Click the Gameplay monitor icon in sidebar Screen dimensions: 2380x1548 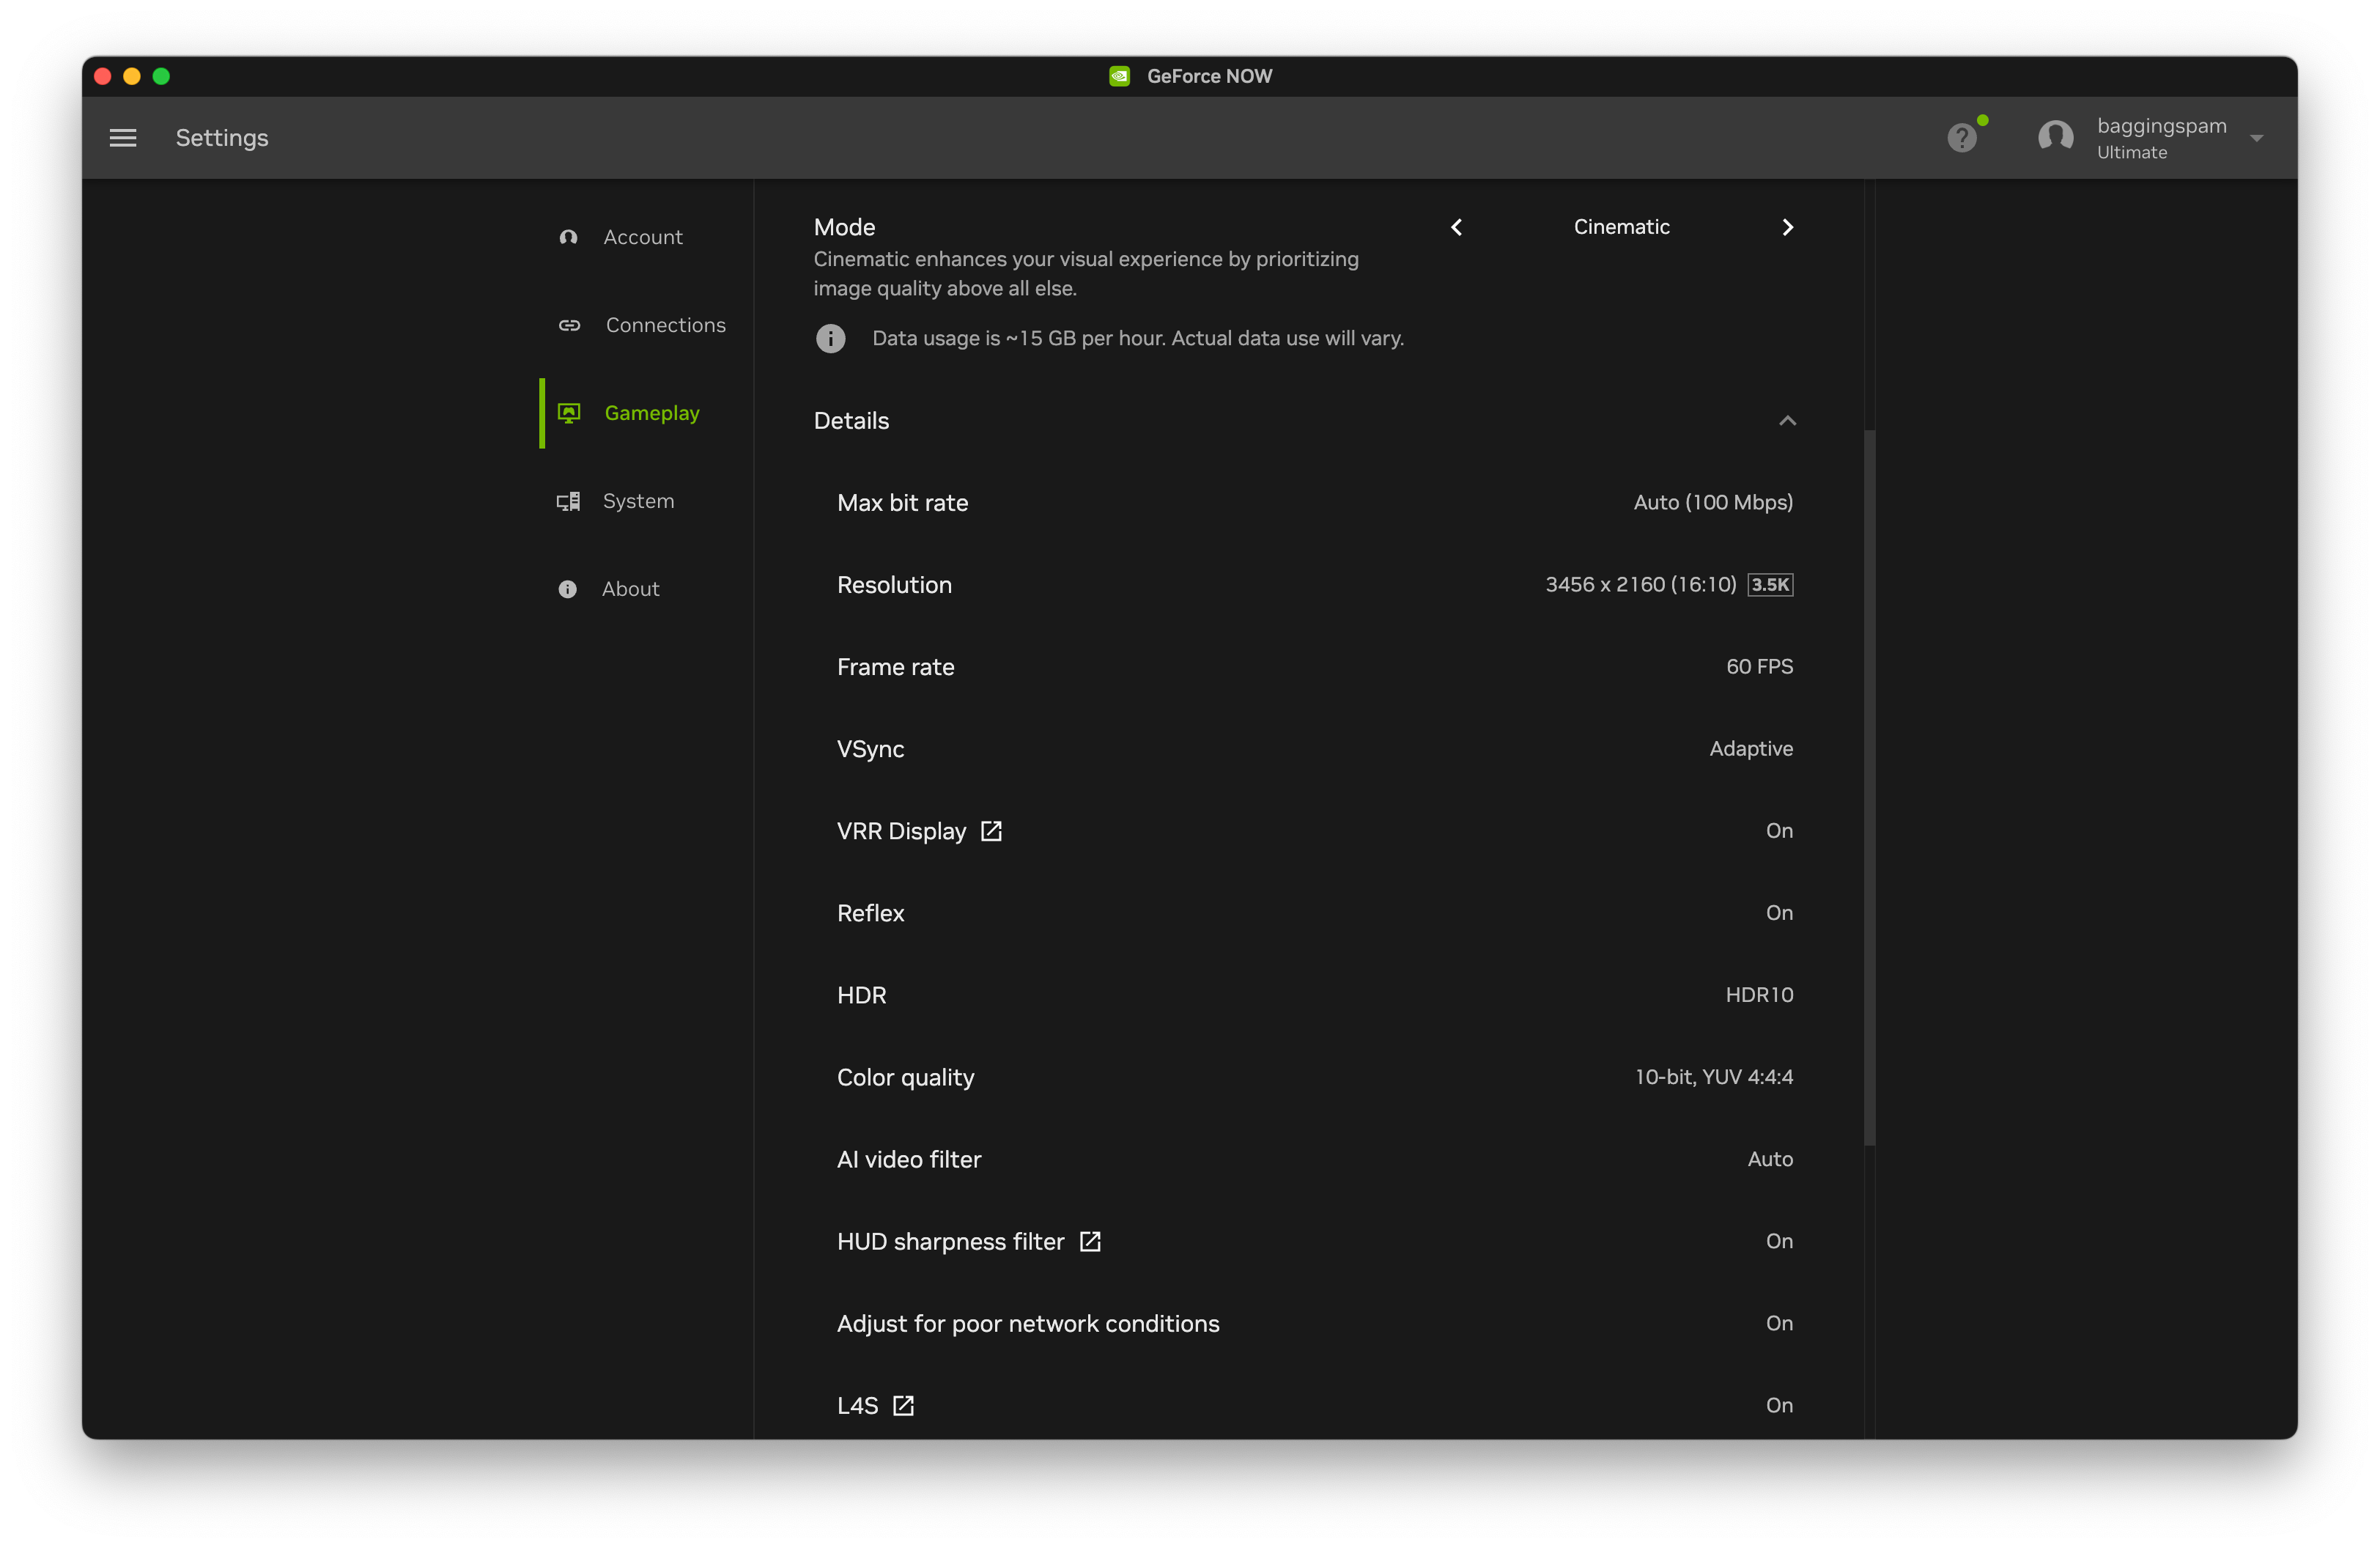click(569, 413)
